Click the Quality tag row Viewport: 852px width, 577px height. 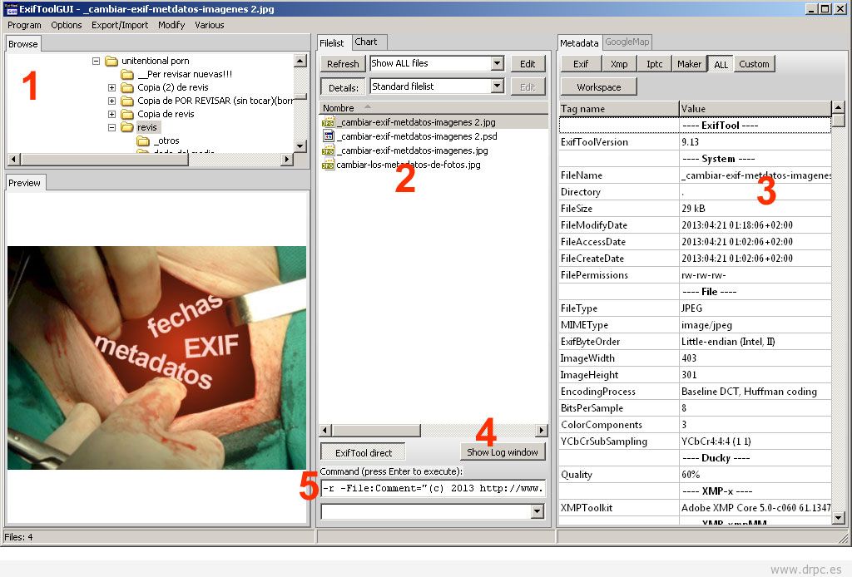(x=695, y=475)
